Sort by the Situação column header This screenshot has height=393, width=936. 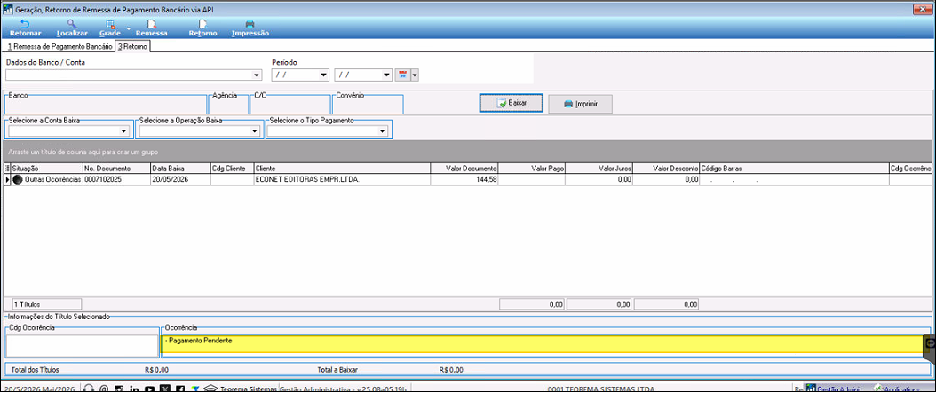46,169
